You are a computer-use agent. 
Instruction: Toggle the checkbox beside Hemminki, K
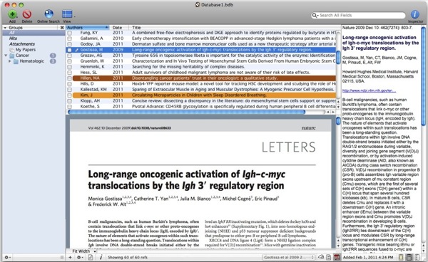[70, 67]
